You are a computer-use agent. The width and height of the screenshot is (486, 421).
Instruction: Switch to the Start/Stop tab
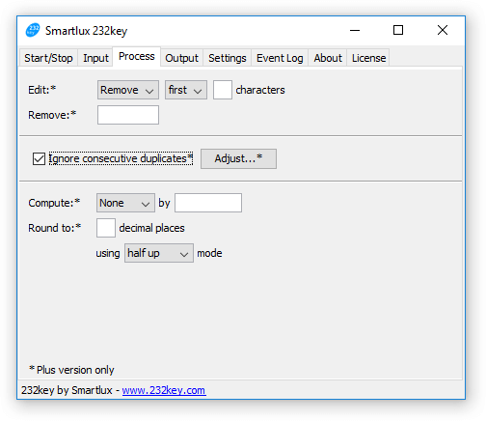[x=48, y=58]
